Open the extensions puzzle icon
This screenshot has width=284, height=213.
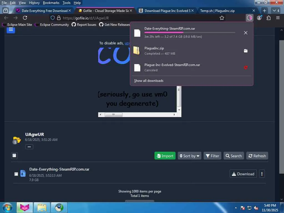tap(268, 18)
